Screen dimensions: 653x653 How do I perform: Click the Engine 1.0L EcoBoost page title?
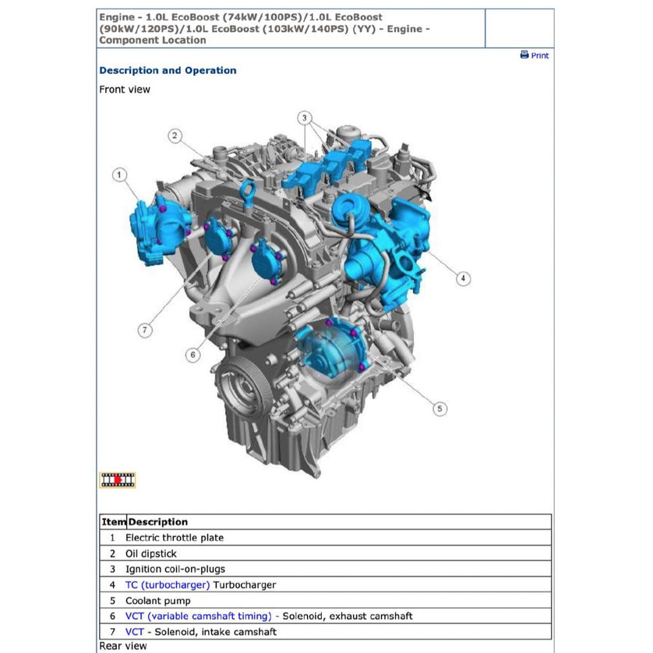tap(264, 29)
